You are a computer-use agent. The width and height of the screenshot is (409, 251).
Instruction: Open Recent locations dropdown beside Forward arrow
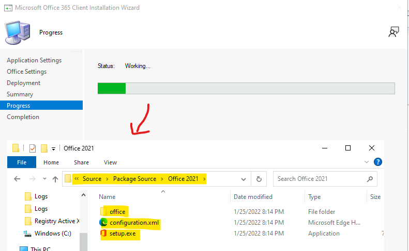click(x=43, y=179)
